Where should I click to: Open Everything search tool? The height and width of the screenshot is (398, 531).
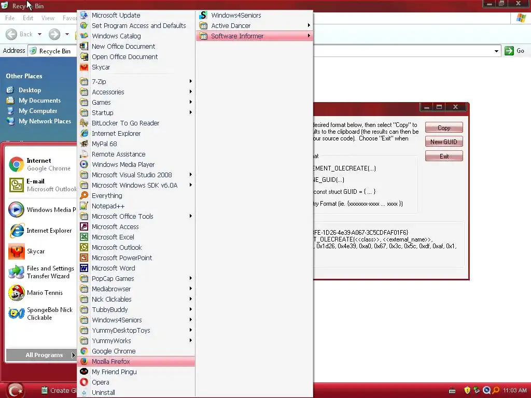pos(135,195)
